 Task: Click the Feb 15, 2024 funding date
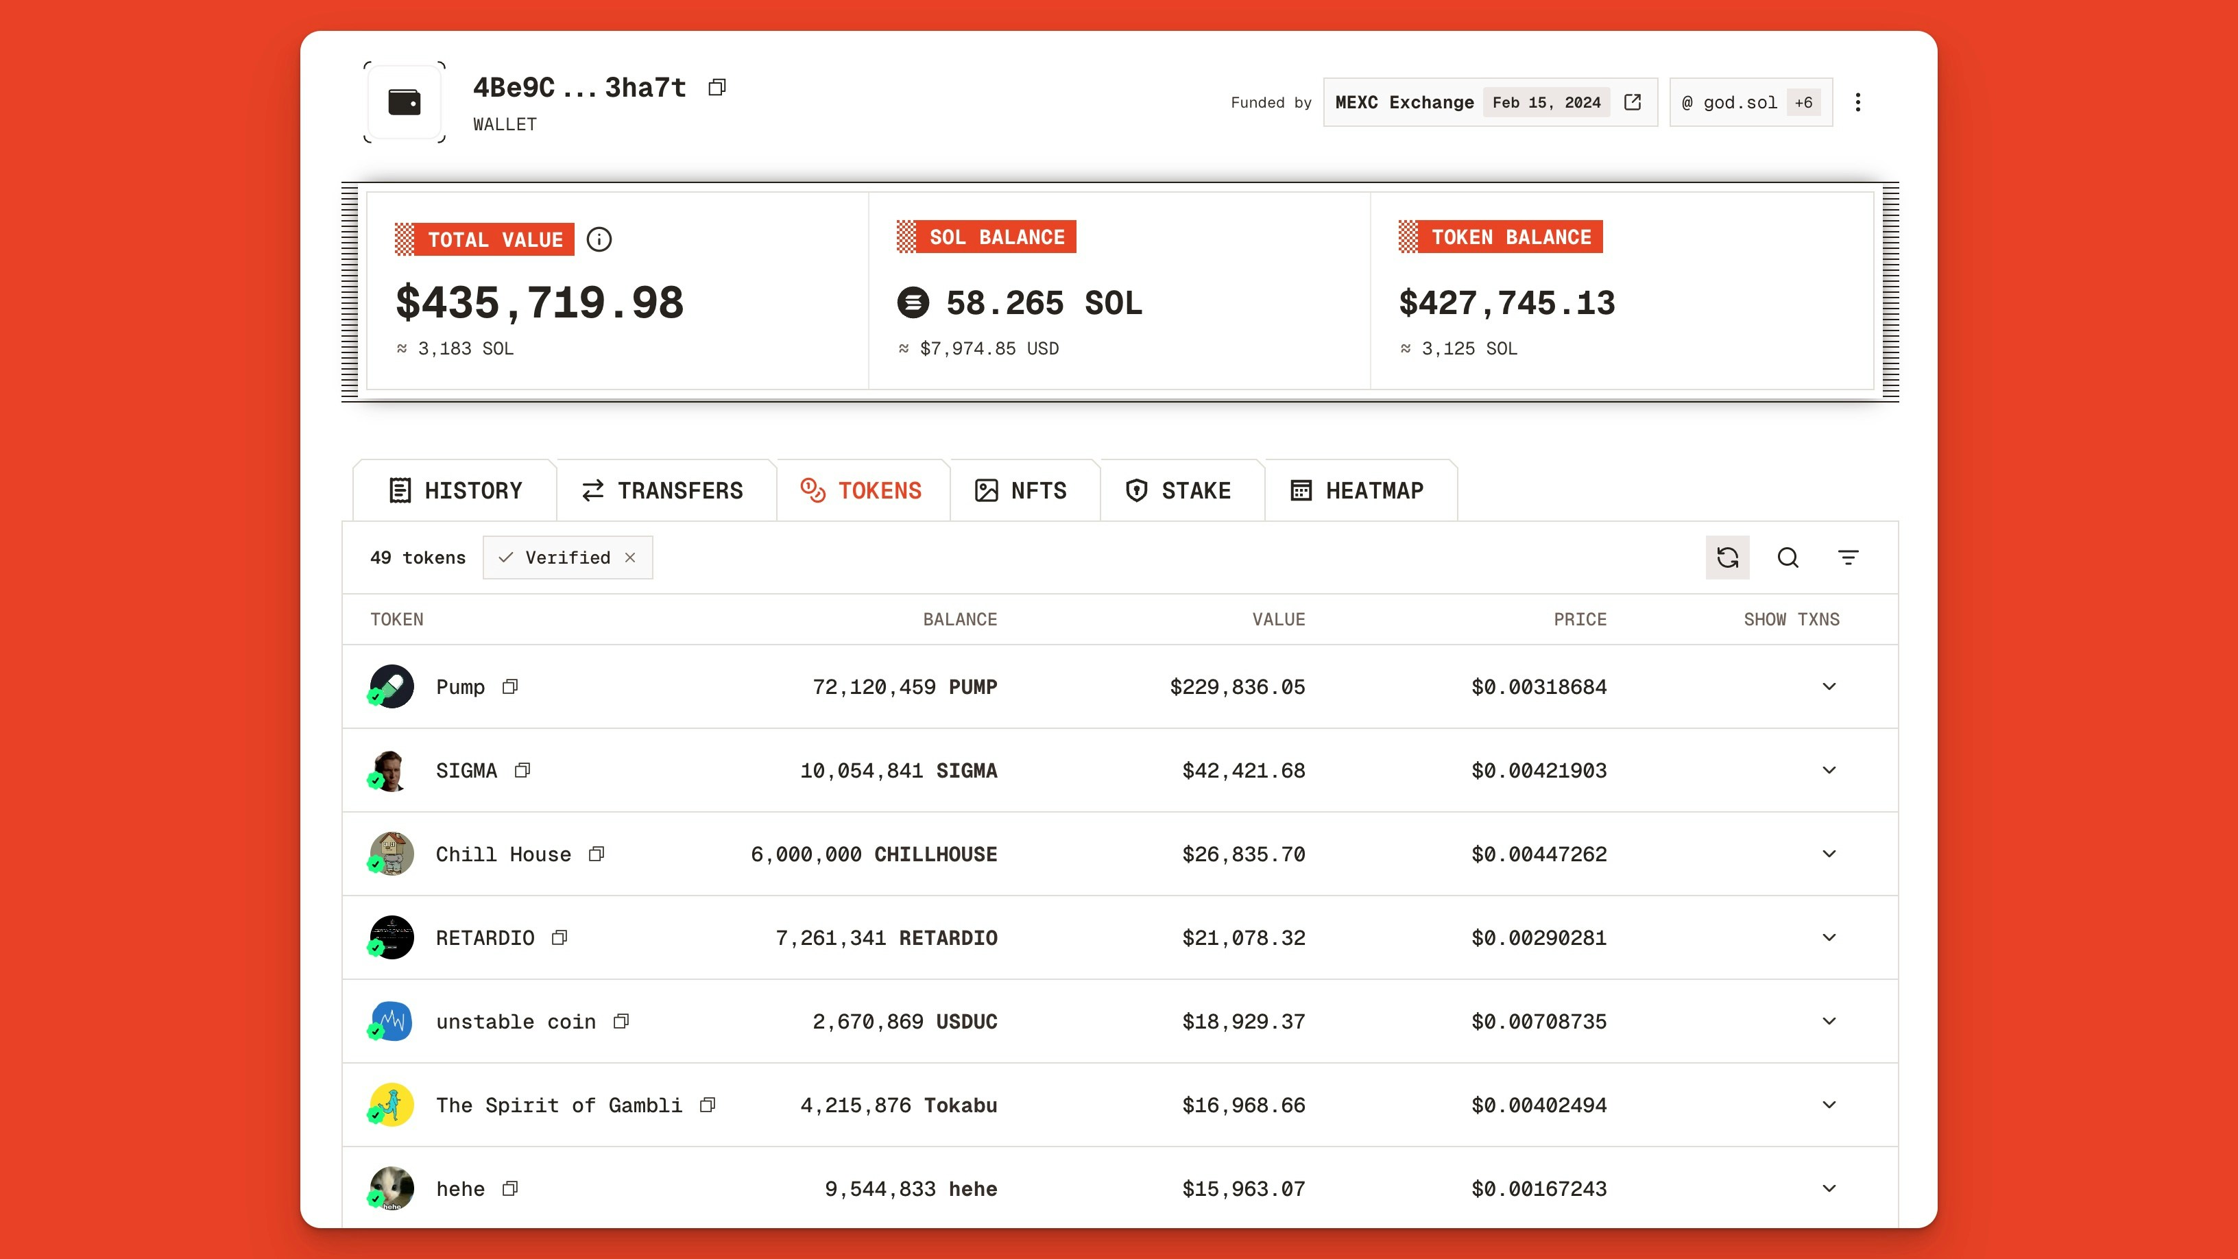click(1546, 101)
